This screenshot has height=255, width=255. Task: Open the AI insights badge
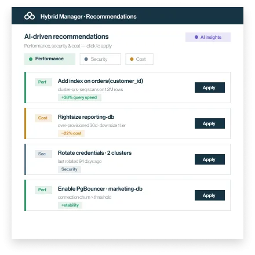(208, 37)
